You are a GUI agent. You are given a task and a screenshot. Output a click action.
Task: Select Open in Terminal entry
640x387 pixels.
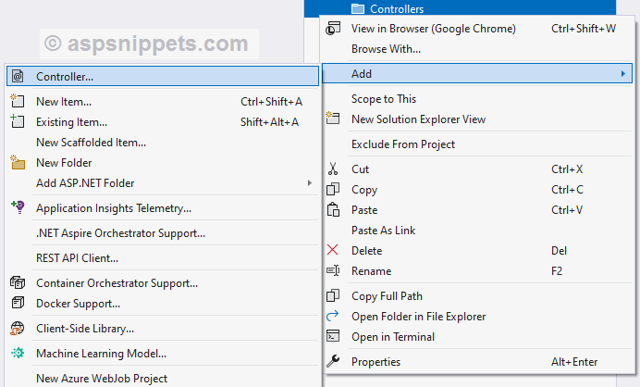476,337
